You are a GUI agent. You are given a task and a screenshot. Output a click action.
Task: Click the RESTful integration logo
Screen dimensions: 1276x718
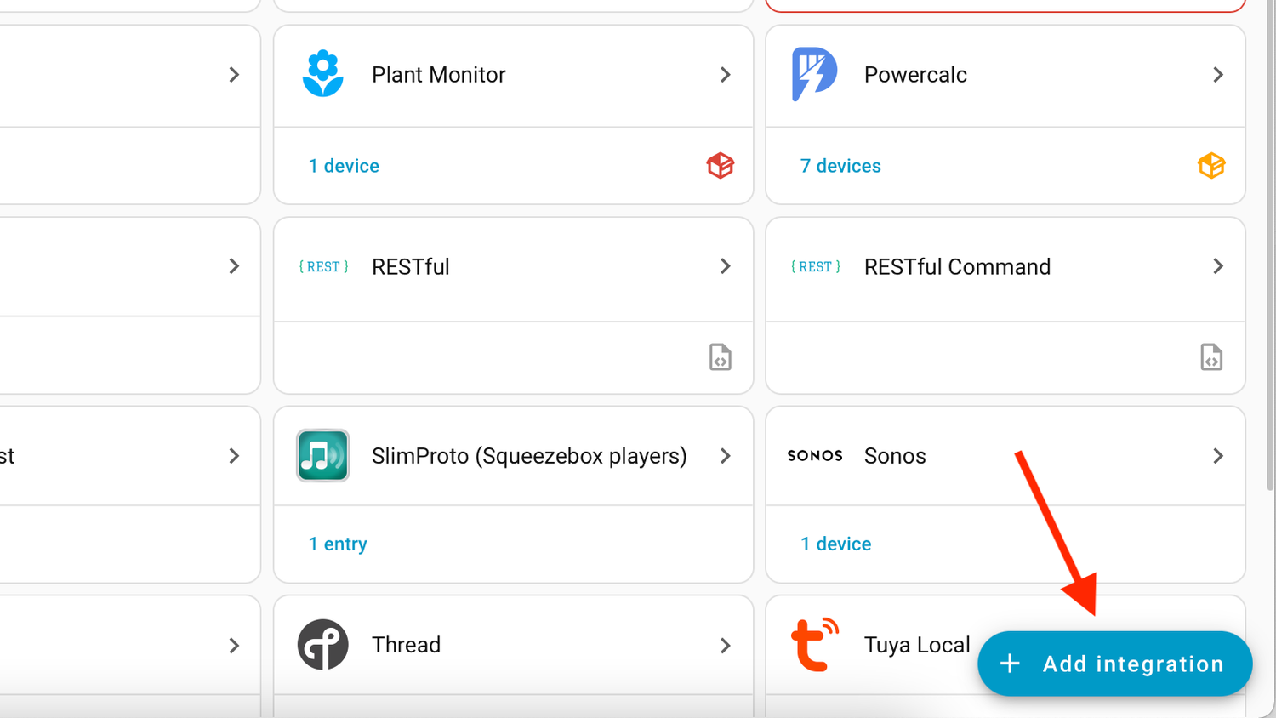323,267
